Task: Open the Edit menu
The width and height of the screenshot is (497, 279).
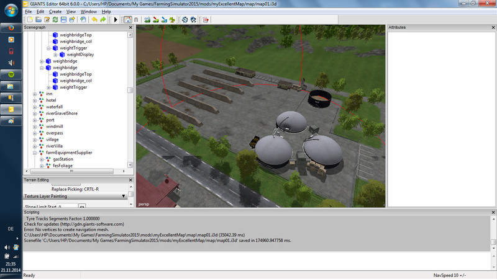Action: [x=40, y=11]
